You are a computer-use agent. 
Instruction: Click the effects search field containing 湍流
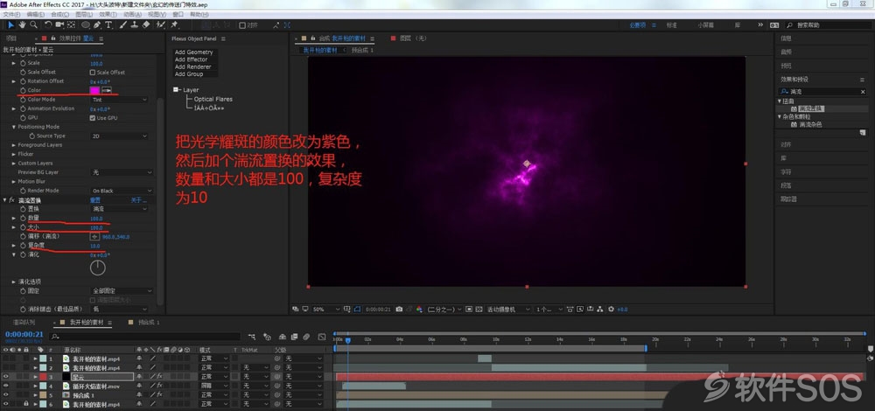coord(822,92)
